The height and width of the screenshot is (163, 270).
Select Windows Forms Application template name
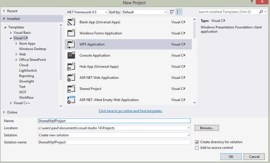(x=101, y=33)
